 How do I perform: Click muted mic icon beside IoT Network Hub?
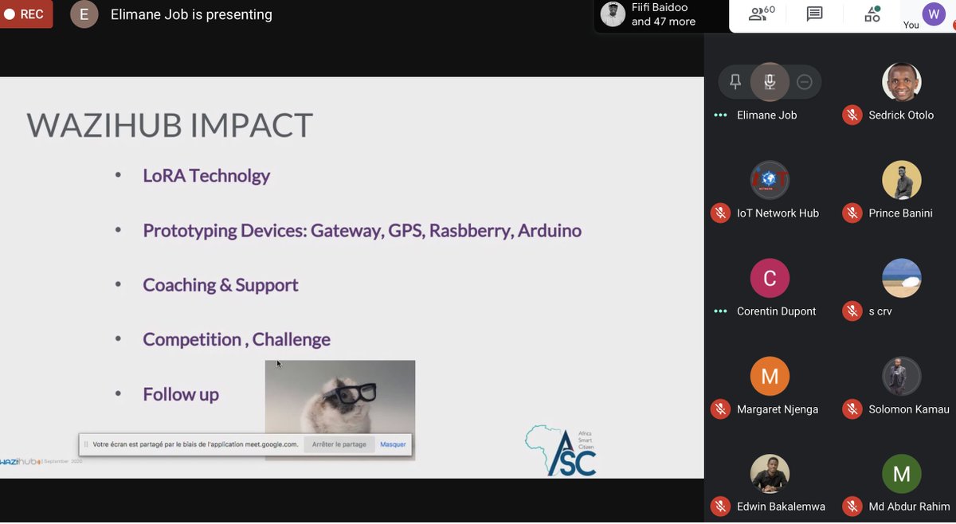tap(720, 213)
